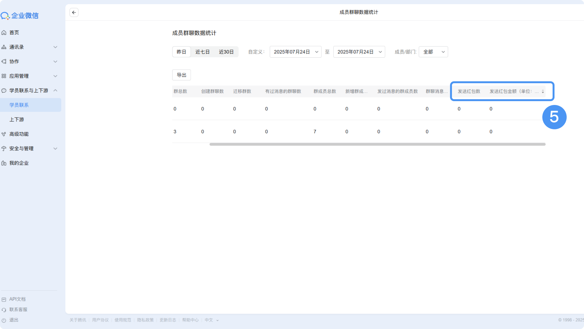Expand the 安全与管理 menu chevron
Screen dimensions: 584x329
[55, 148]
